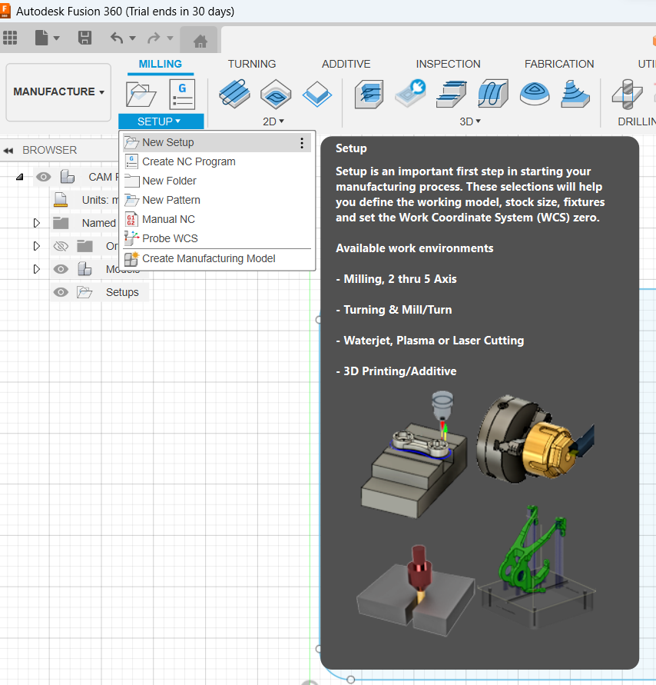Expand the Models tree node
This screenshot has height=685, width=656.
click(x=37, y=269)
